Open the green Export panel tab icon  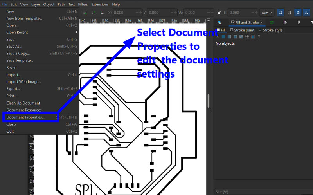(x=272, y=22)
